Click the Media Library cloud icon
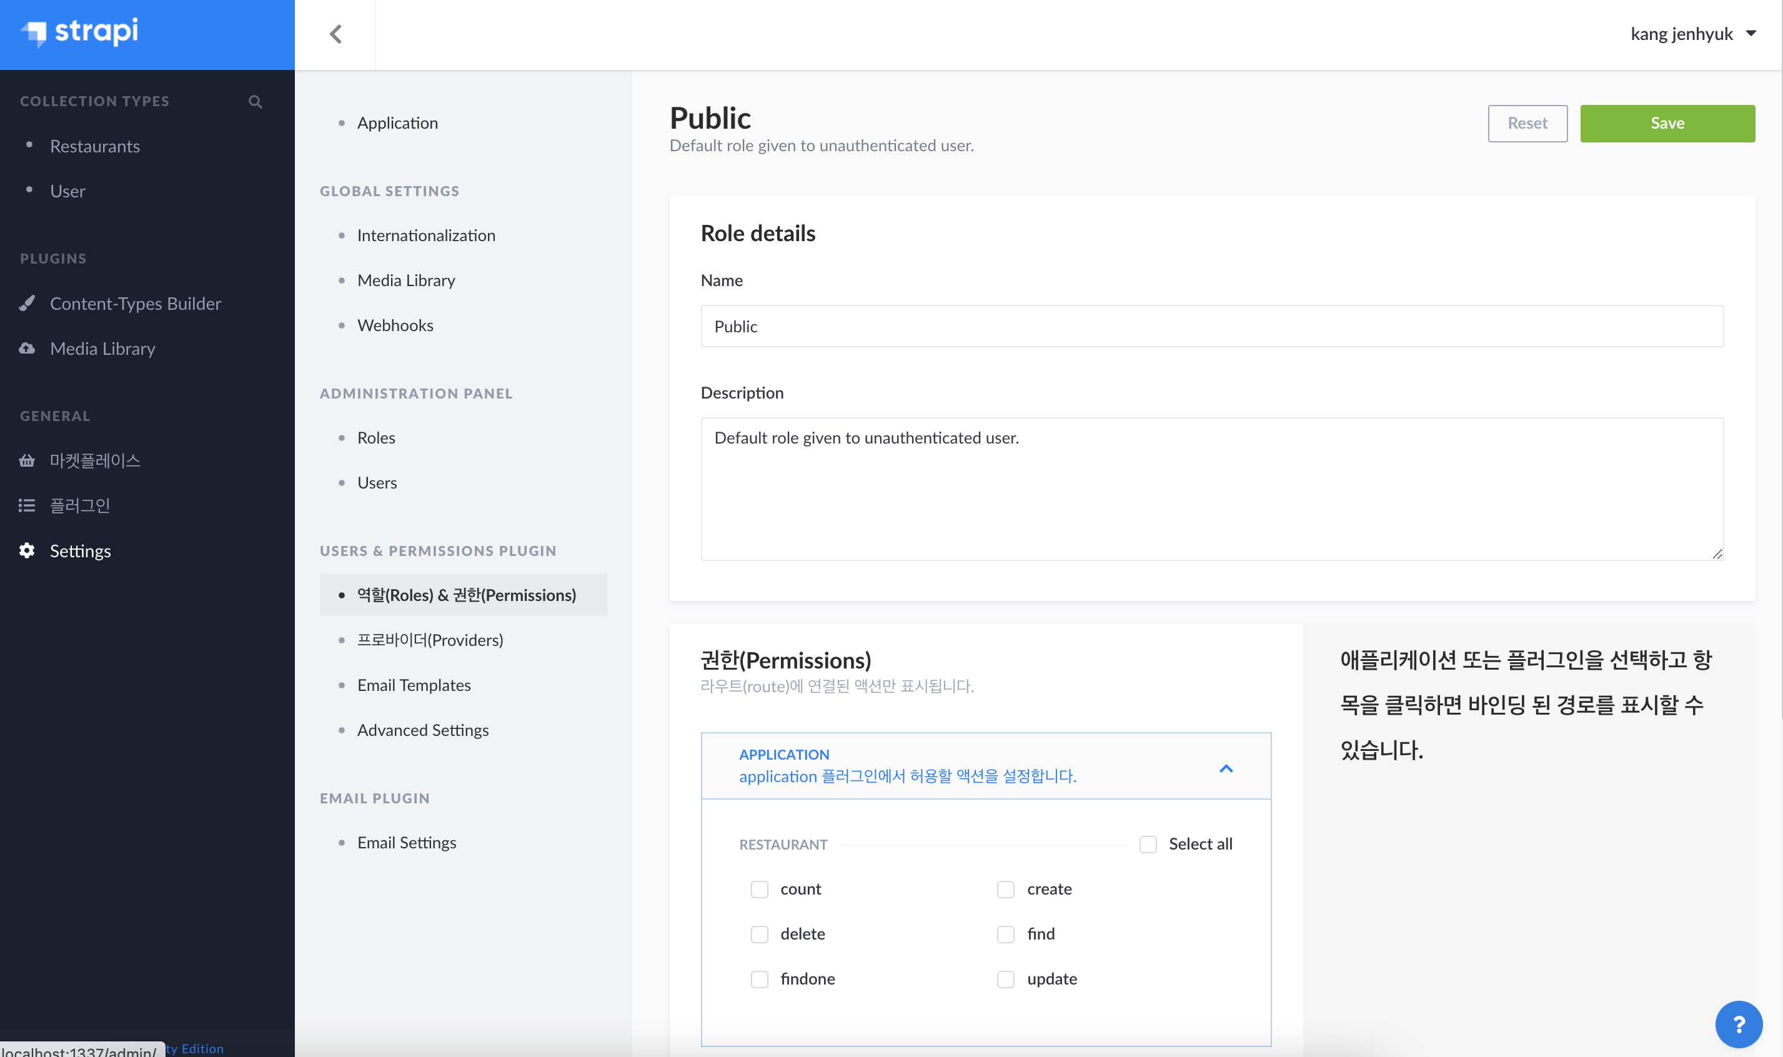The width and height of the screenshot is (1783, 1057). (27, 349)
